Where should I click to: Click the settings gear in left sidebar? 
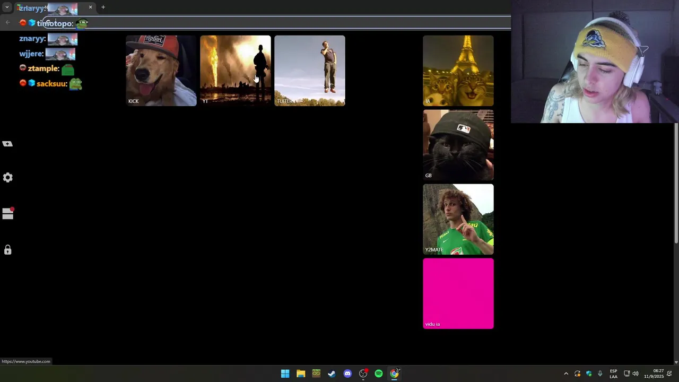(7, 178)
